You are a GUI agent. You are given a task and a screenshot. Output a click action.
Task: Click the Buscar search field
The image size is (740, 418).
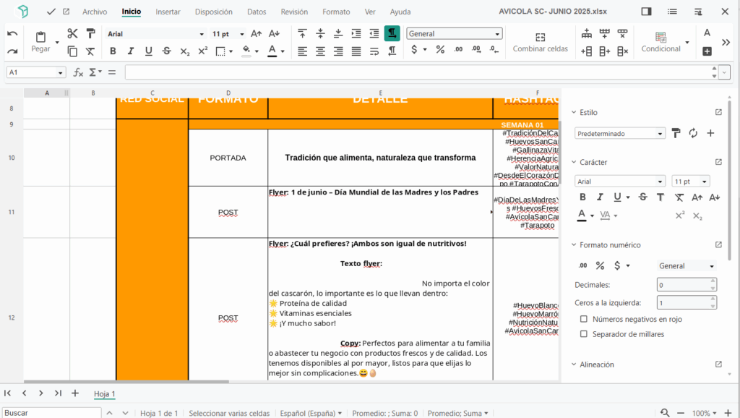[51, 413]
